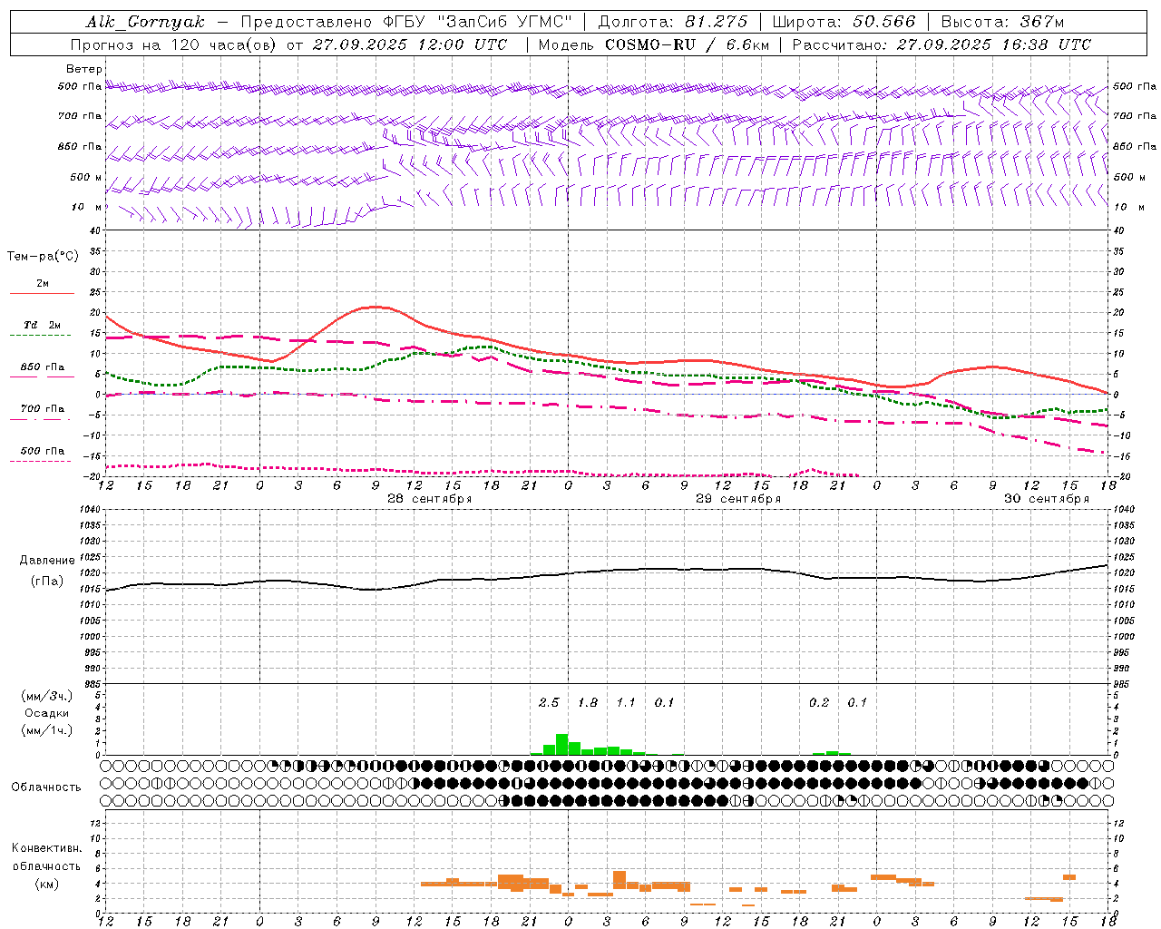Image resolution: width=1161 pixels, height=929 pixels.
Task: Select the 2.5 precipitation amount
Action: [x=549, y=703]
